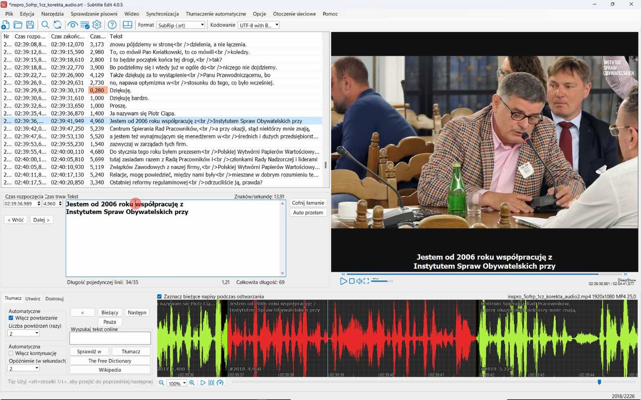Open Find with the magnifier toolbar icon
The width and height of the screenshot is (641, 400).
pyautogui.click(x=45, y=25)
